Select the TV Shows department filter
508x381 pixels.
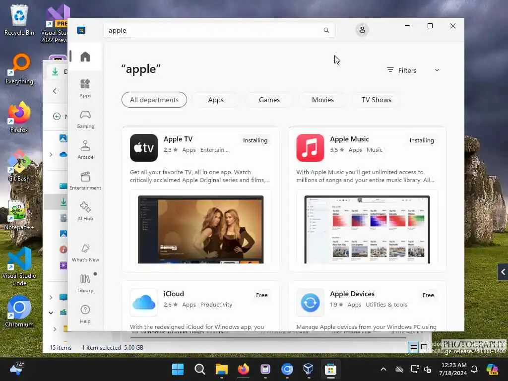pos(377,100)
